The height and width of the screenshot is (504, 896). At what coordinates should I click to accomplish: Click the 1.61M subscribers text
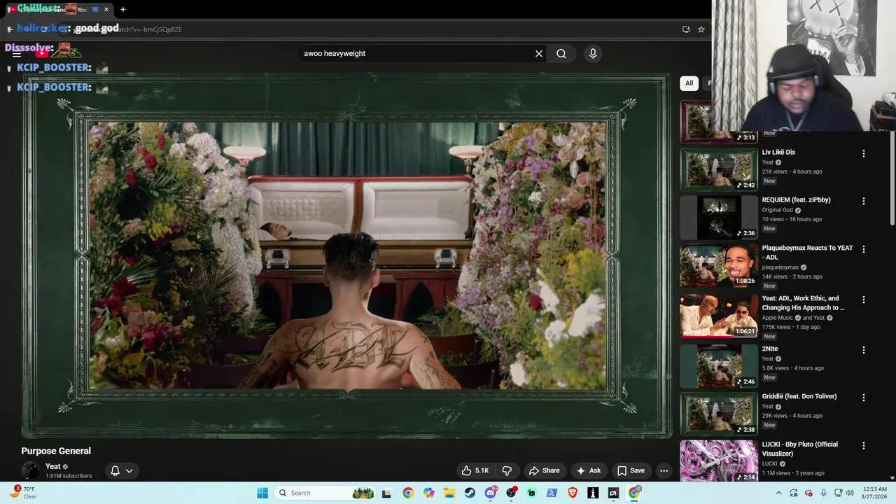pyautogui.click(x=69, y=476)
